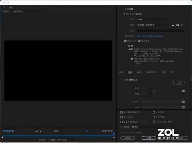Click the blue current timecode 00:00:16:11
The image size is (192, 143).
[9, 131]
